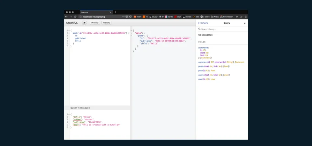
Task: Collapse the post block fold arrow on line 2
Action: (69, 33)
